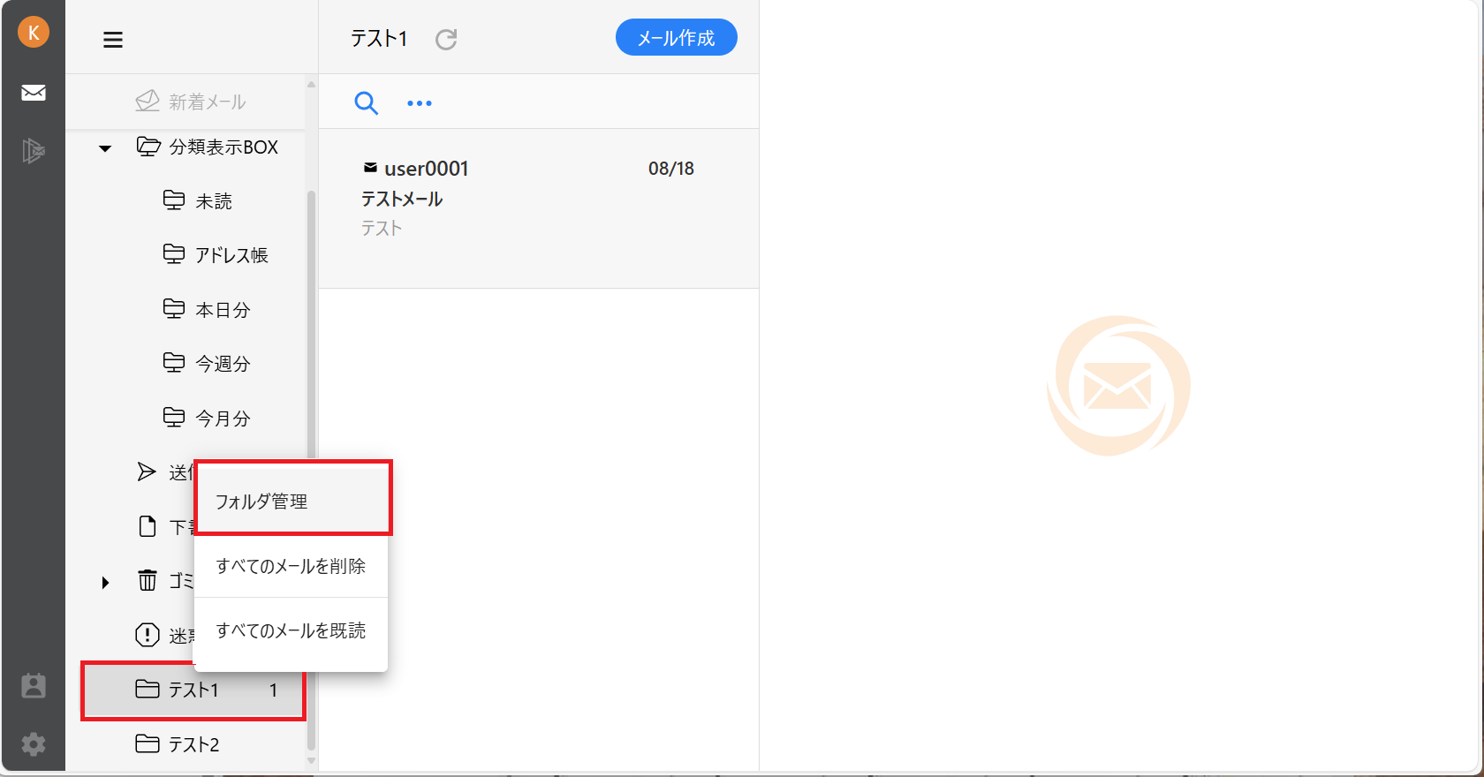Image resolution: width=1484 pixels, height=777 pixels.
Task: Click the drafts document icon
Action: (x=148, y=527)
